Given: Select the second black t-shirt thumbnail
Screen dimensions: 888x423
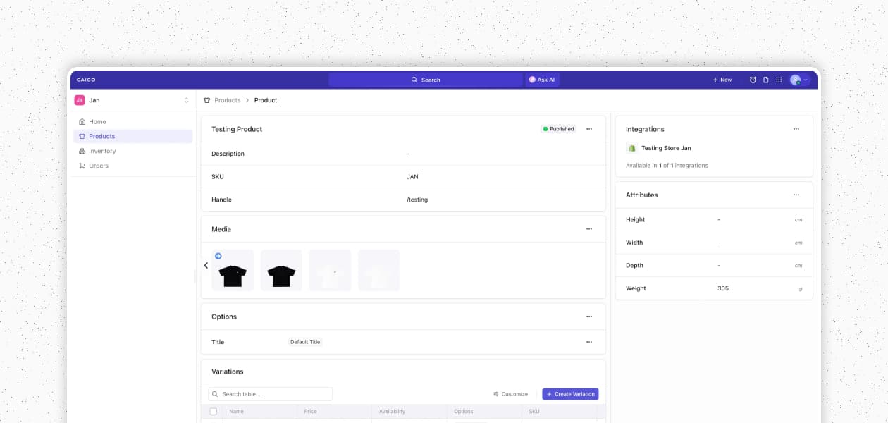Looking at the screenshot, I should [281, 270].
